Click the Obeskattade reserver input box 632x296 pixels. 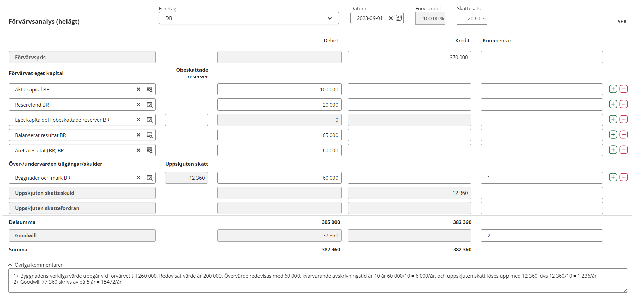(x=186, y=120)
